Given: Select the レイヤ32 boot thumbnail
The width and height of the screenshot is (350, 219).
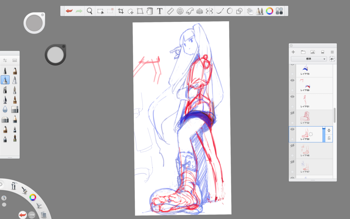Looking at the screenshot, I should [x=305, y=116].
